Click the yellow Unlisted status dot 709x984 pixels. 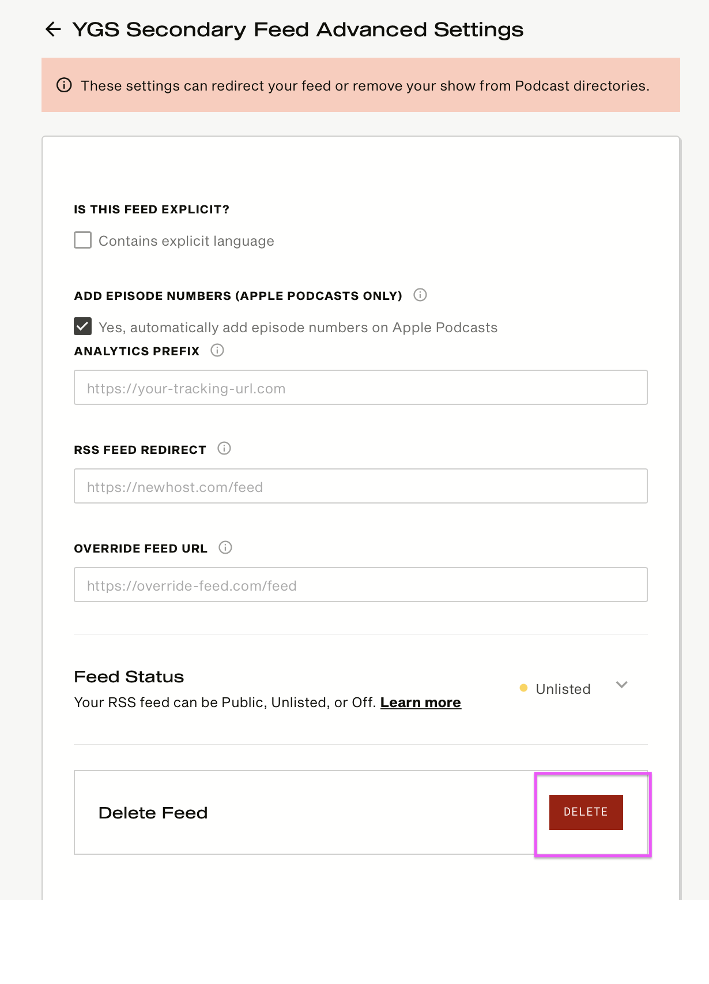pos(523,688)
